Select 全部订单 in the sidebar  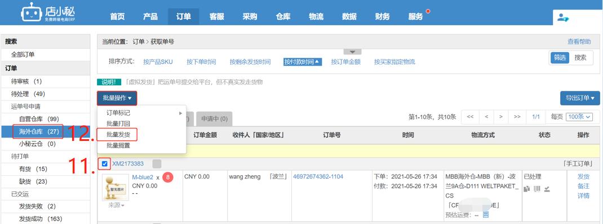[46, 55]
